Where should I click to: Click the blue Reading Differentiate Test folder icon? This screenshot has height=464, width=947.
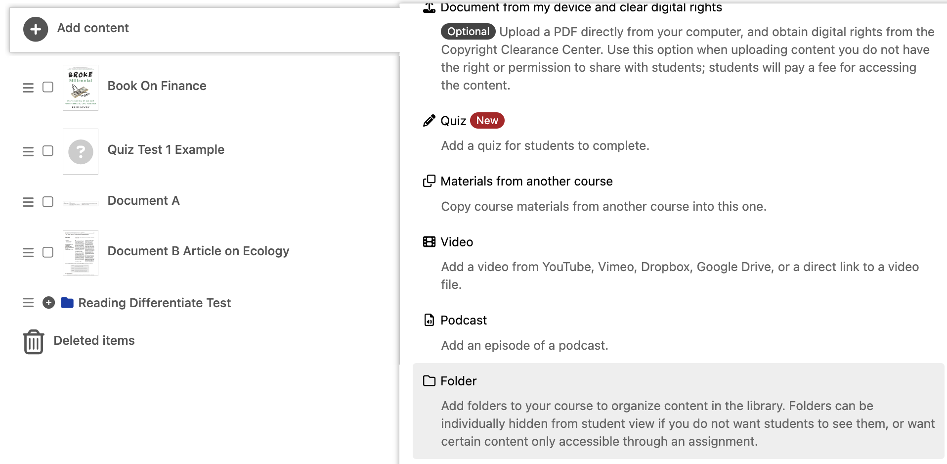point(67,303)
